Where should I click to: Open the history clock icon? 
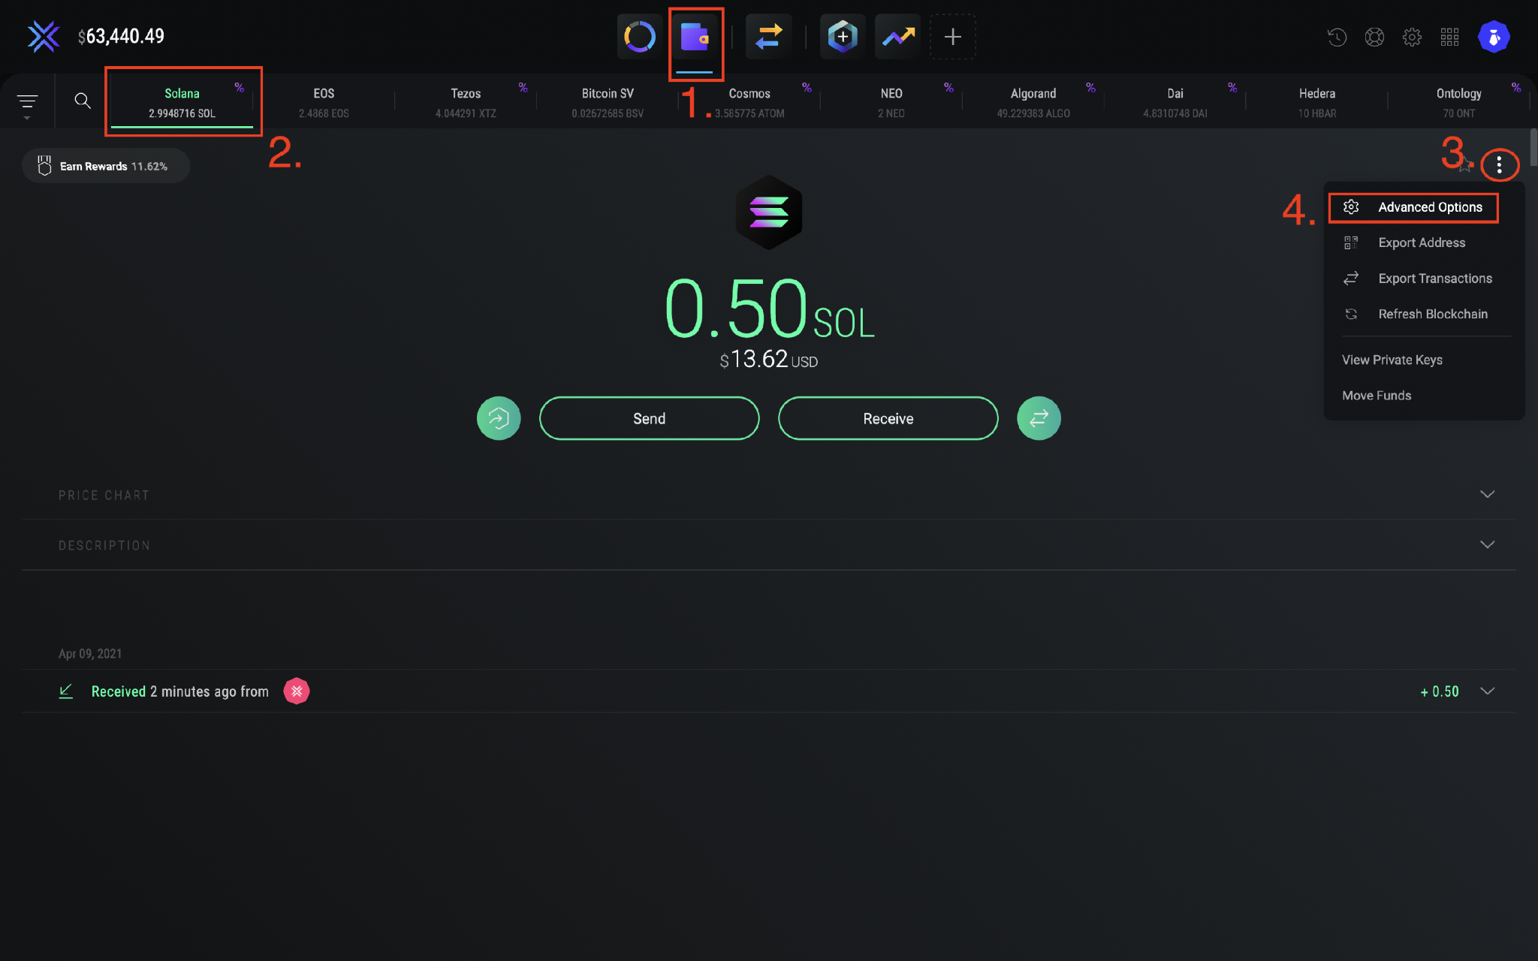coord(1337,37)
